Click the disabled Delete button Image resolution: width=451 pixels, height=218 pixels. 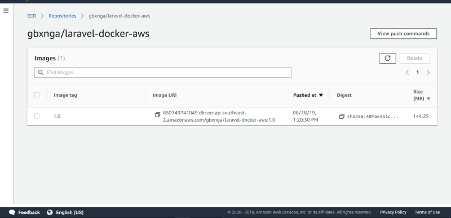(415, 59)
